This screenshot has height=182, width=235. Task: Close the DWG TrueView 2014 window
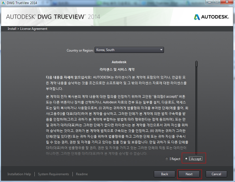tap(227, 2)
